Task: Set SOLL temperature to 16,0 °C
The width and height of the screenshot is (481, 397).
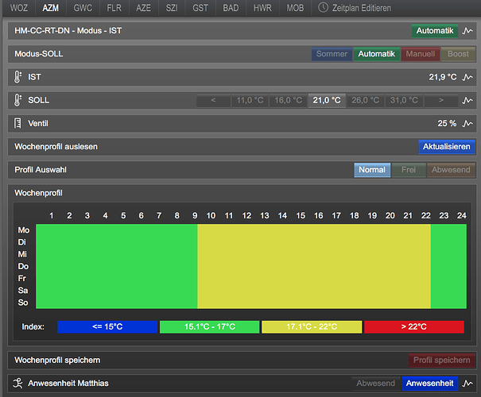Action: click(x=289, y=101)
